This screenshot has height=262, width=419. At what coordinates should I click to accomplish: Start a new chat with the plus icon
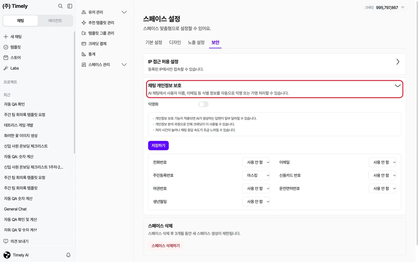tap(6, 37)
